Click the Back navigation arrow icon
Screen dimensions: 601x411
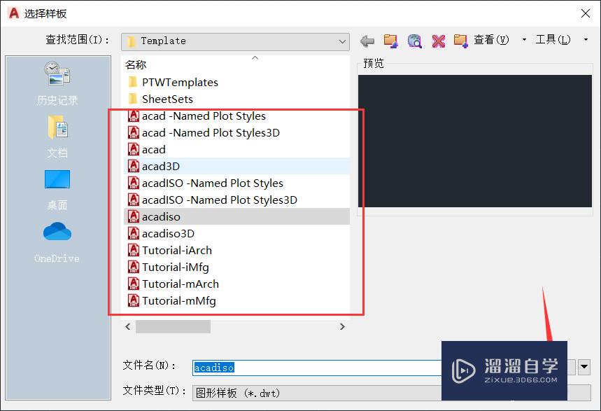pos(367,40)
